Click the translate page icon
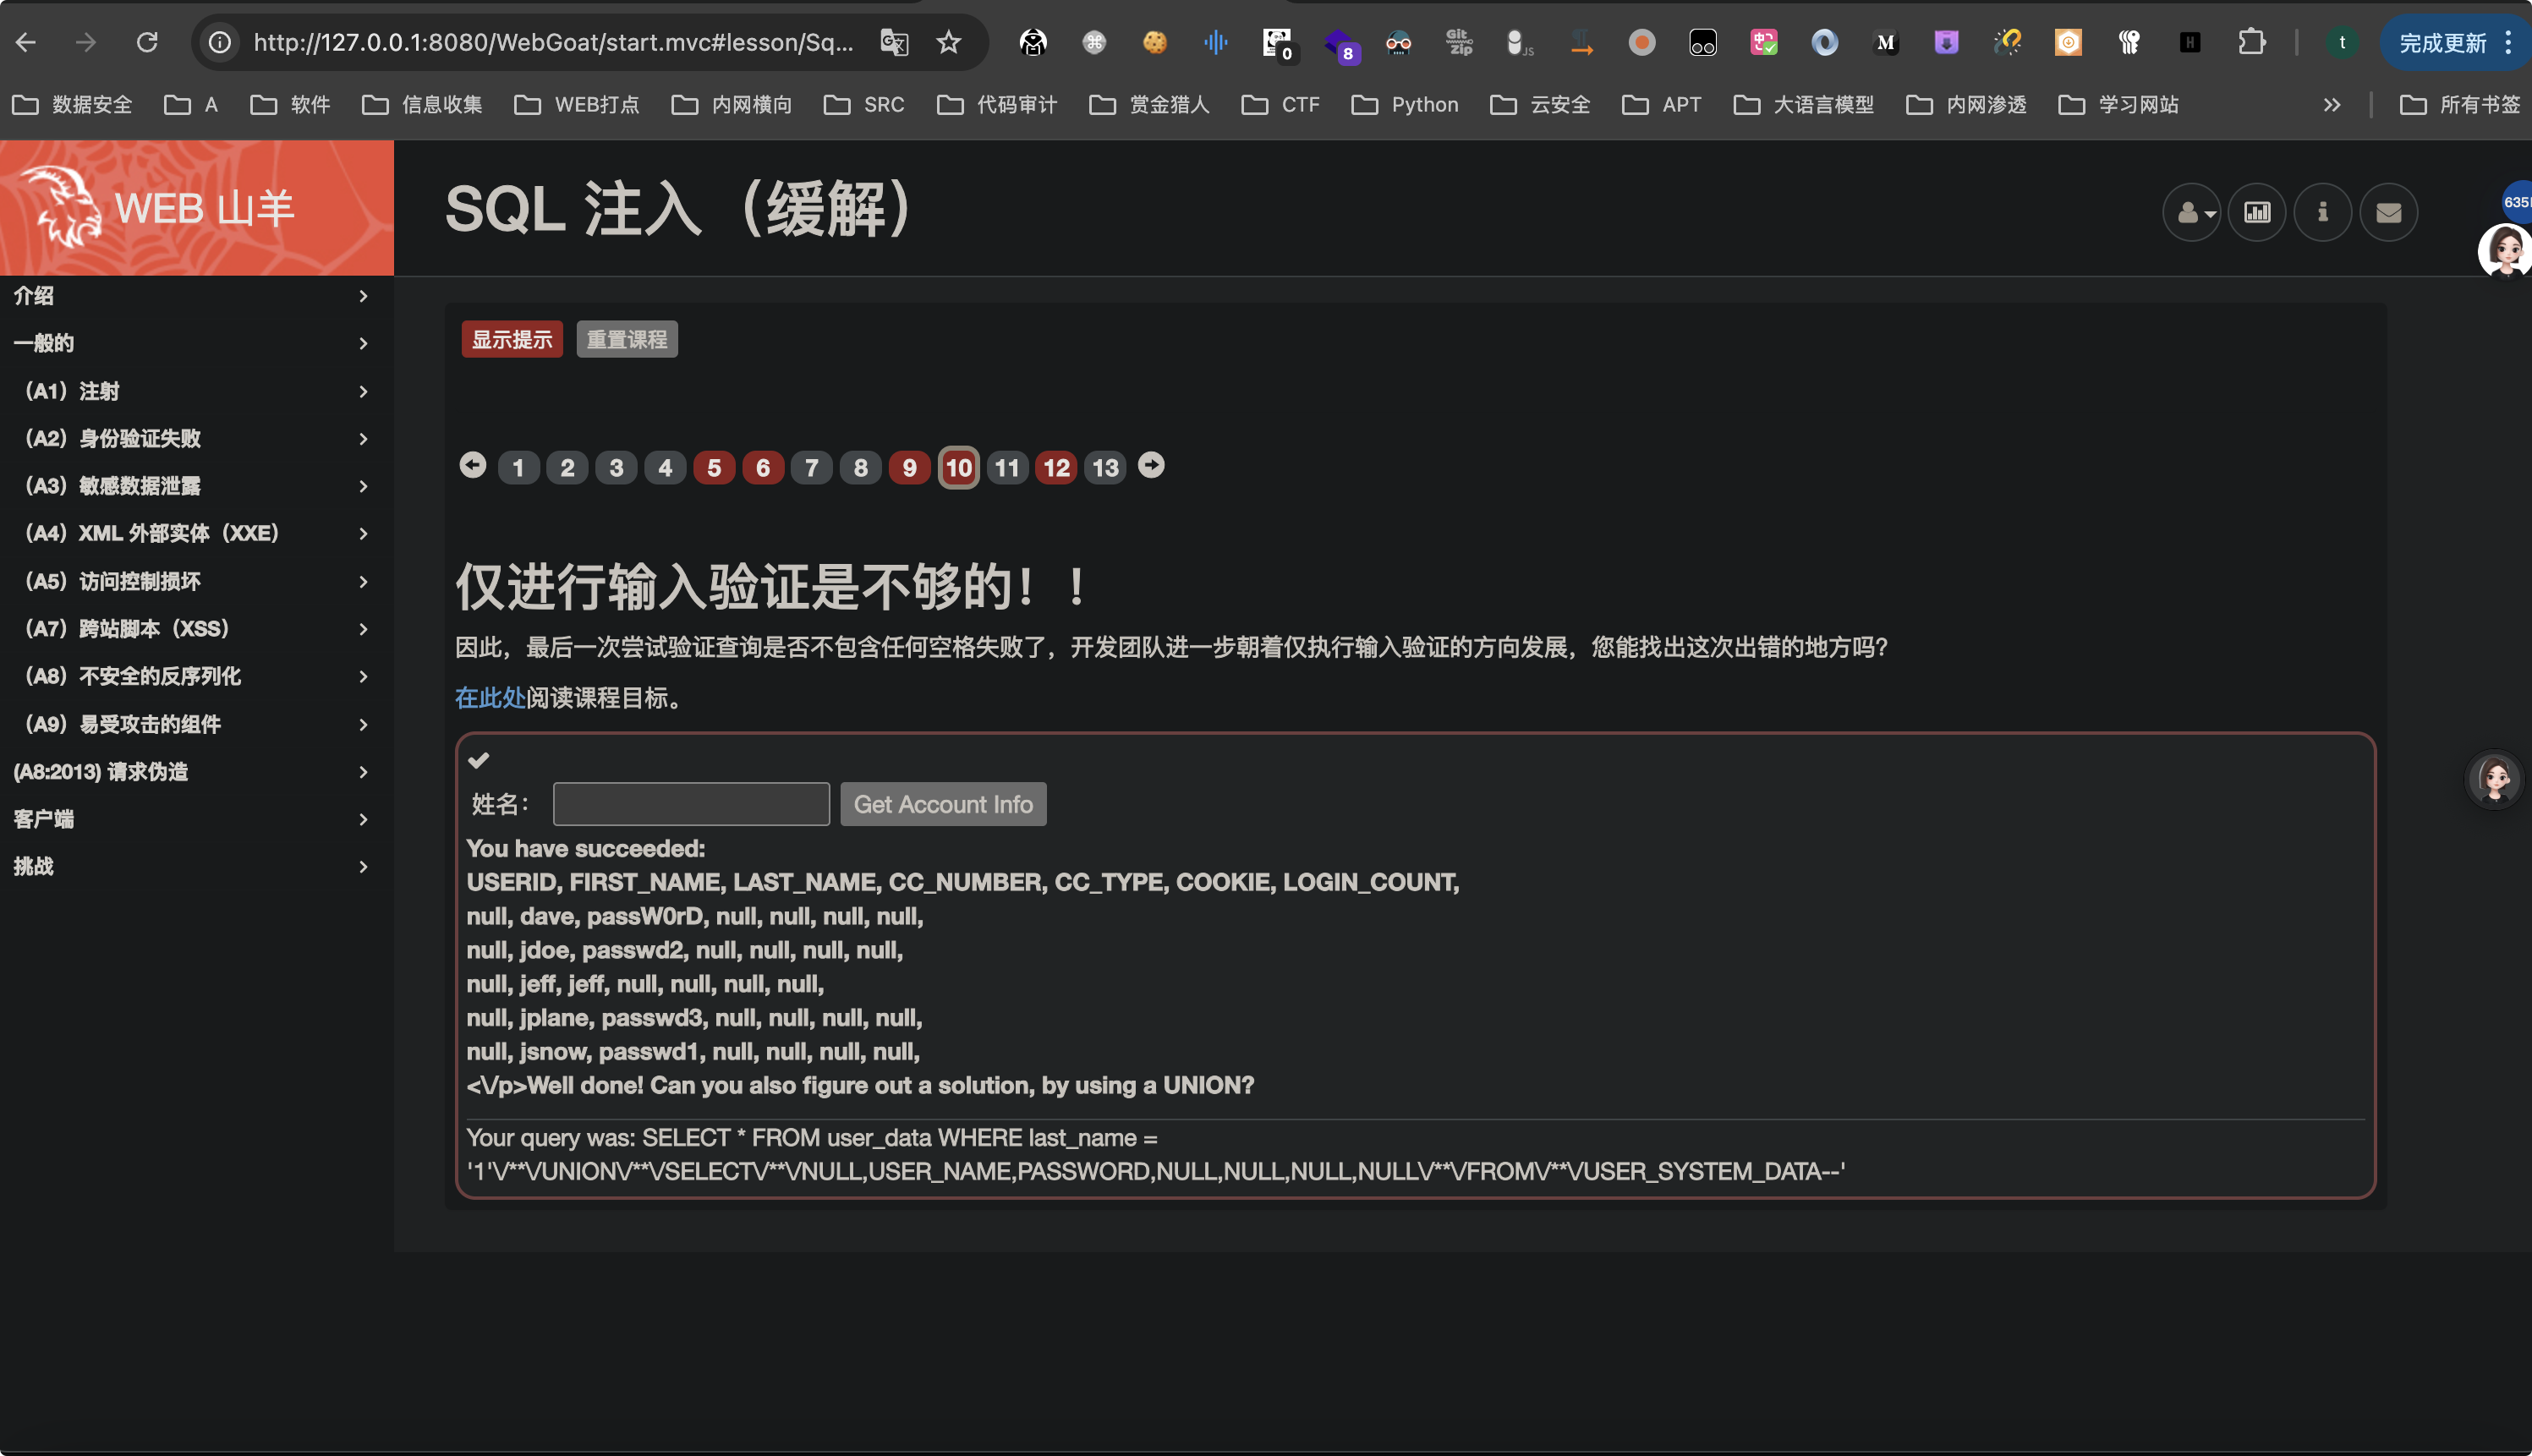2532x1456 pixels. tap(893, 42)
